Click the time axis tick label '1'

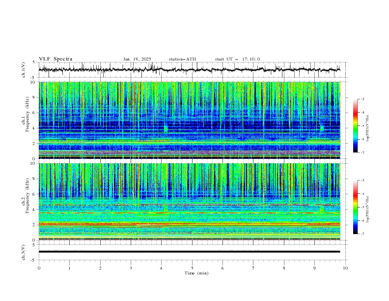[x=69, y=268]
